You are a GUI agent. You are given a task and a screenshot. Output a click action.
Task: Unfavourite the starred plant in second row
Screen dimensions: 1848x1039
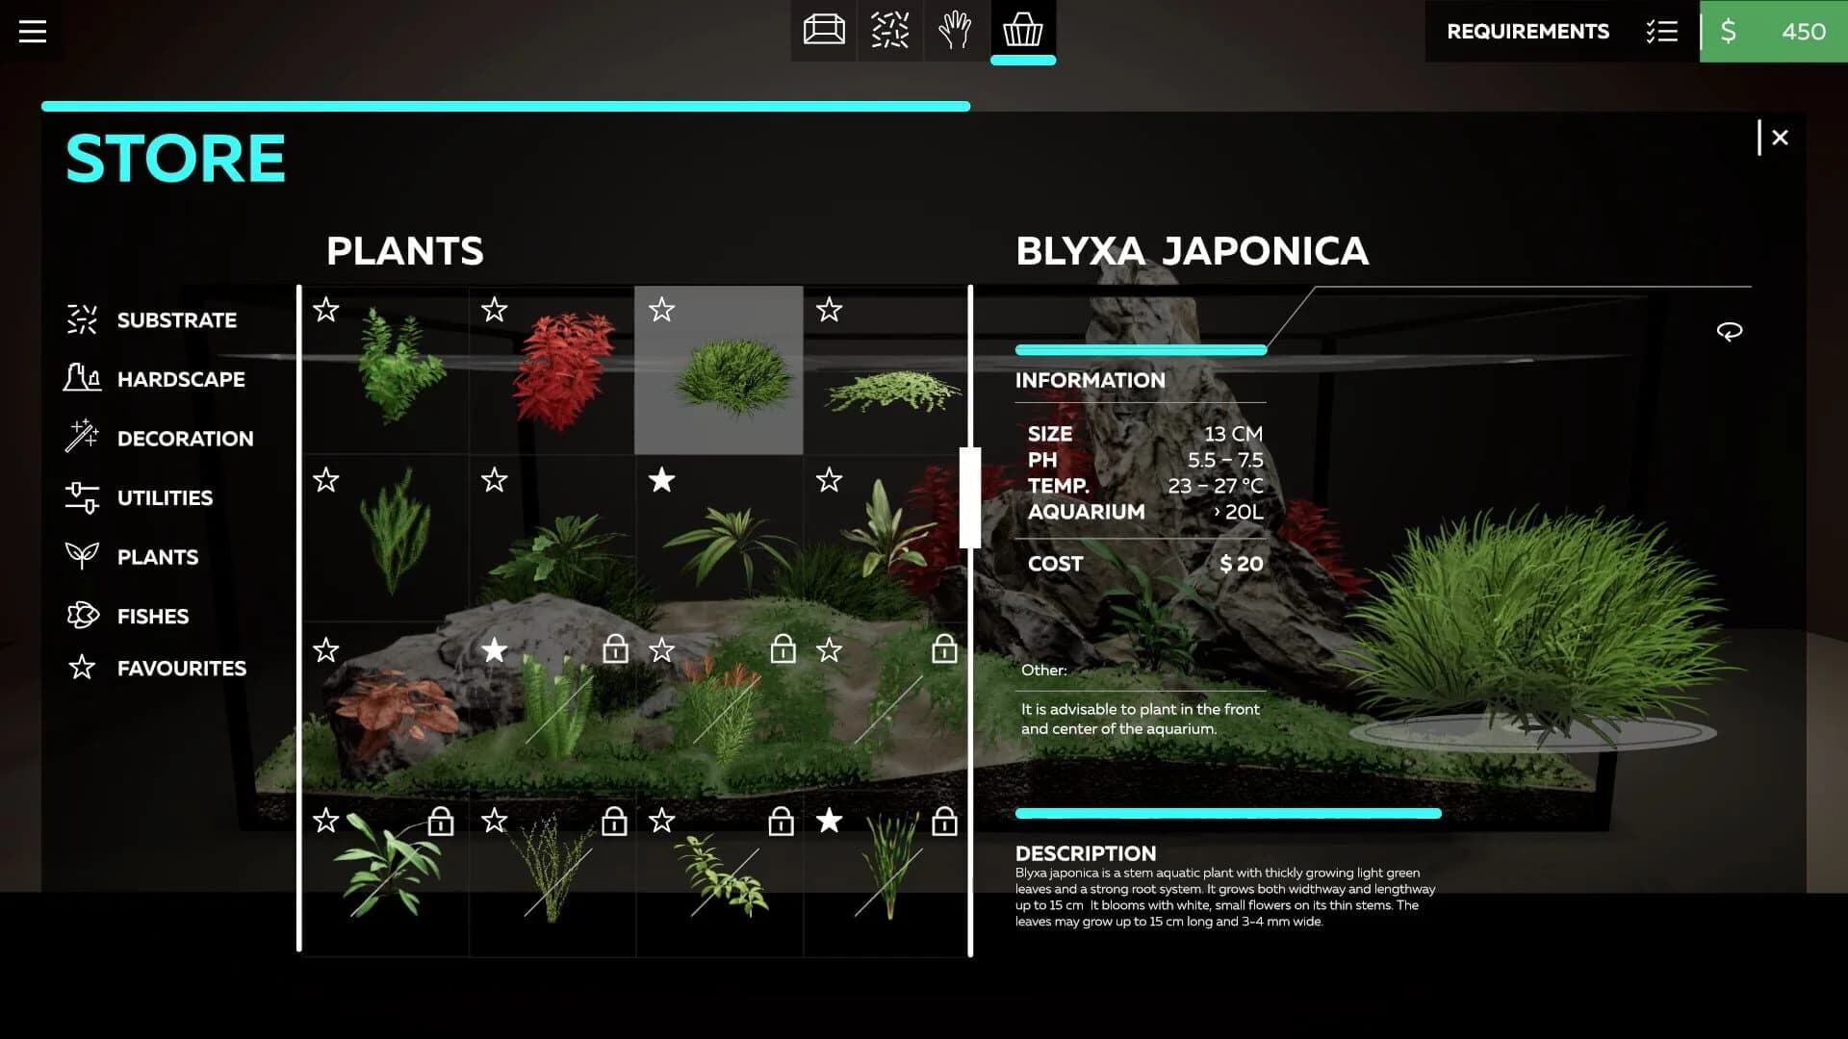point(661,480)
